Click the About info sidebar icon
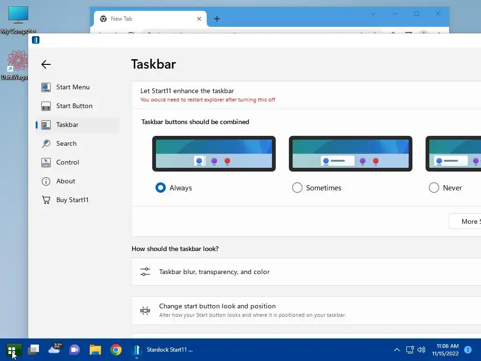481x361 pixels. pyautogui.click(x=46, y=181)
